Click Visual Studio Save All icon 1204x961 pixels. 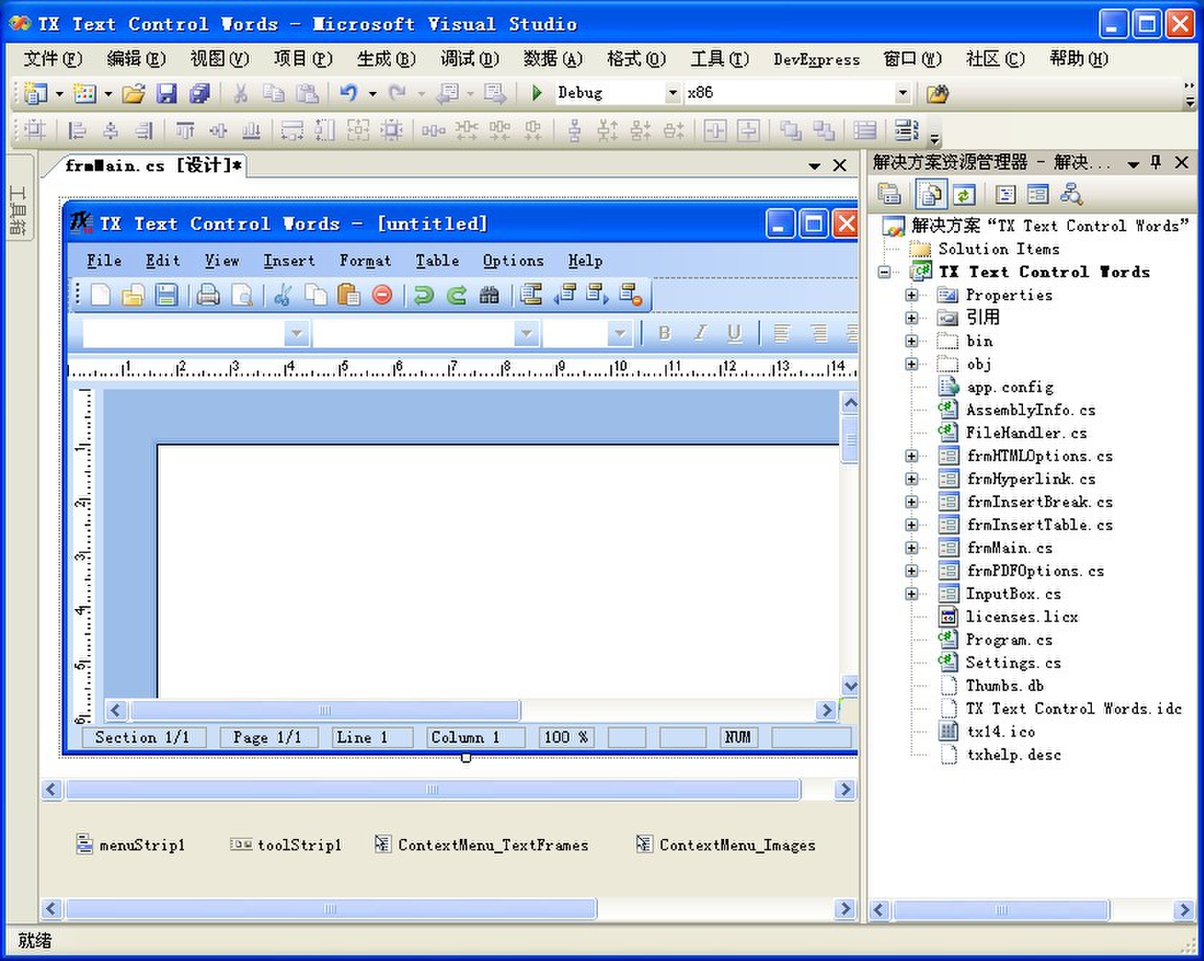coord(199,93)
